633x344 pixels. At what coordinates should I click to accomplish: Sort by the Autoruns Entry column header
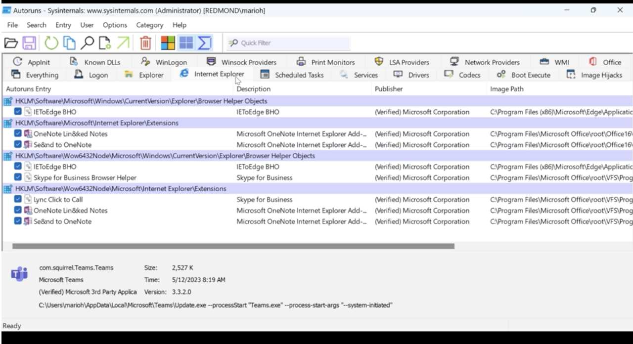pos(117,89)
